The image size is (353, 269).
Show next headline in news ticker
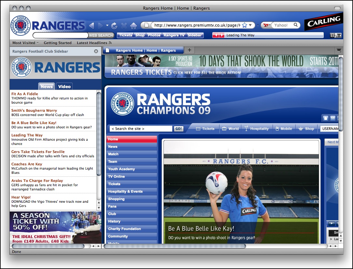coord(221,35)
